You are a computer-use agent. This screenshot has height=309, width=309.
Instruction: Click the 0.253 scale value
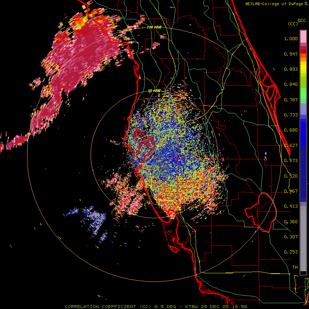[291, 252]
